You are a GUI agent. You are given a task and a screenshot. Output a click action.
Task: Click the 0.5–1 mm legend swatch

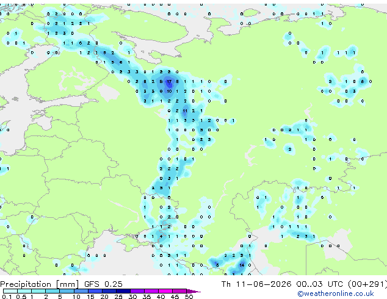pyautogui.click(x=24, y=291)
